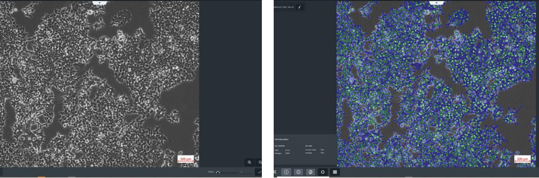Image resolution: width=539 pixels, height=178 pixels.
Task: Move the Score slider handle
Action: pyautogui.click(x=218, y=172)
